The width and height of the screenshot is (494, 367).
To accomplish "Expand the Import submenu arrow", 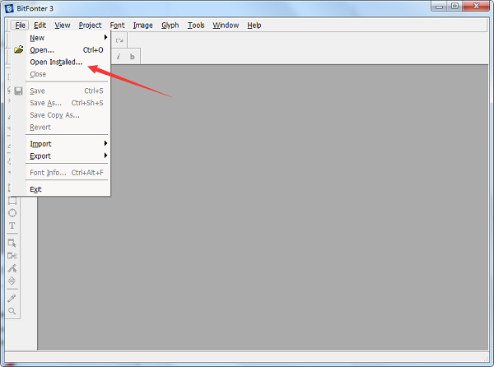I will pos(105,143).
